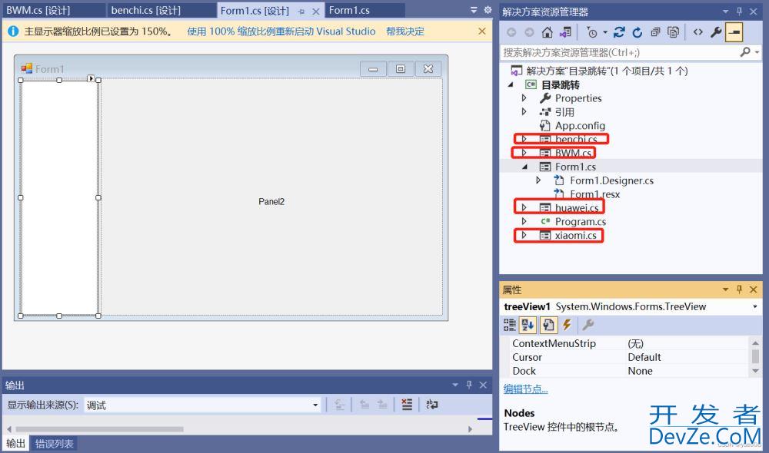Viewport: 769px width, 453px height.
Task: Open Properties via the wrench icon in Solution Explorer
Action: (715, 32)
